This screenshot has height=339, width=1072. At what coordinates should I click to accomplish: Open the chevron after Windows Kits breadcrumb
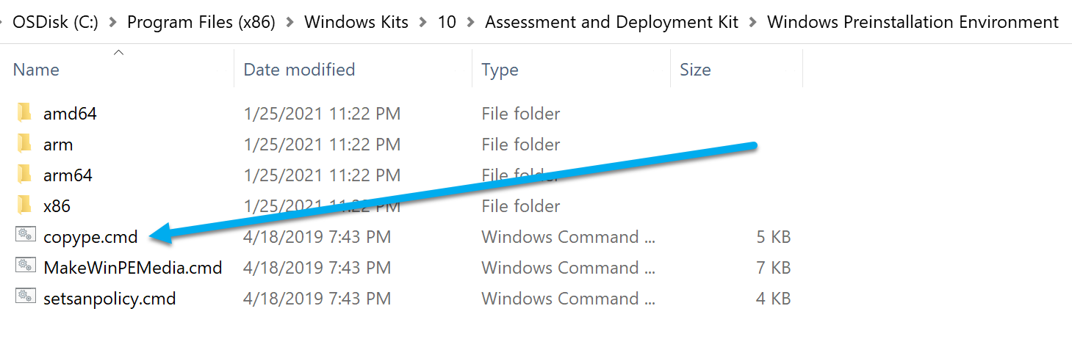pos(422,22)
